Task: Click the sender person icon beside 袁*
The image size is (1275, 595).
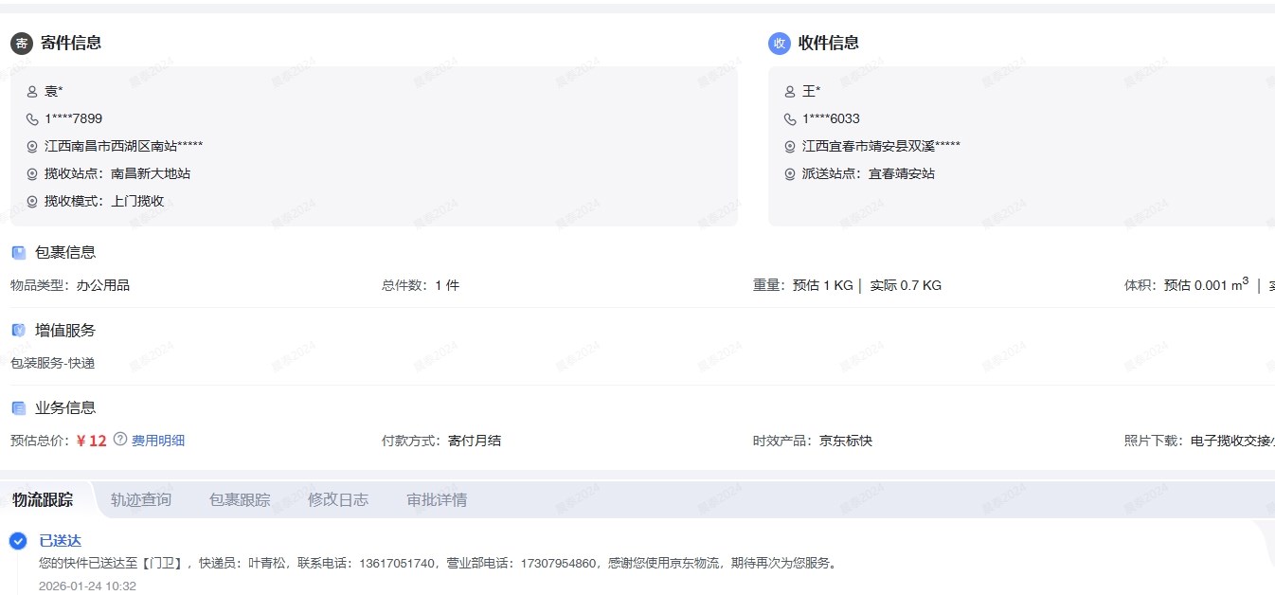Action: click(32, 92)
